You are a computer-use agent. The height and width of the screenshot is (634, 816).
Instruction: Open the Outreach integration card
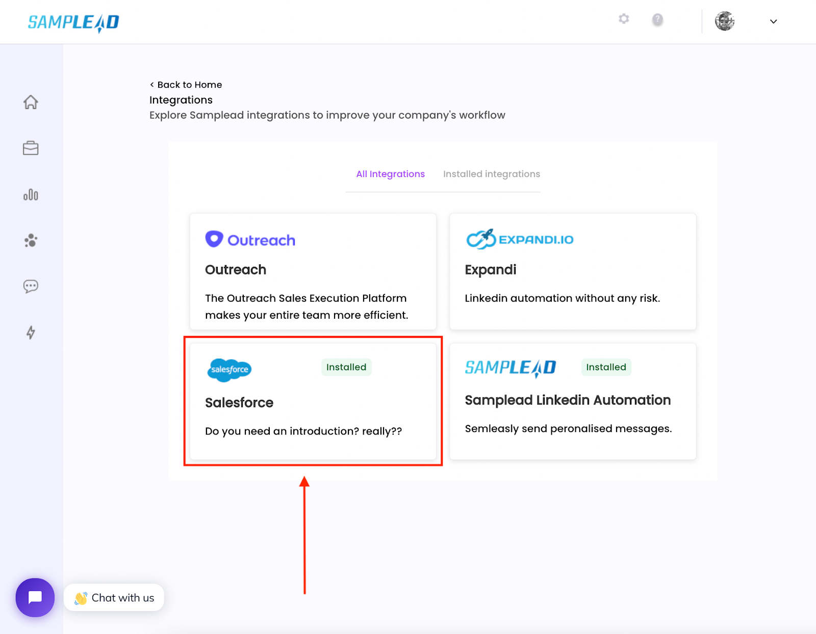coord(313,271)
